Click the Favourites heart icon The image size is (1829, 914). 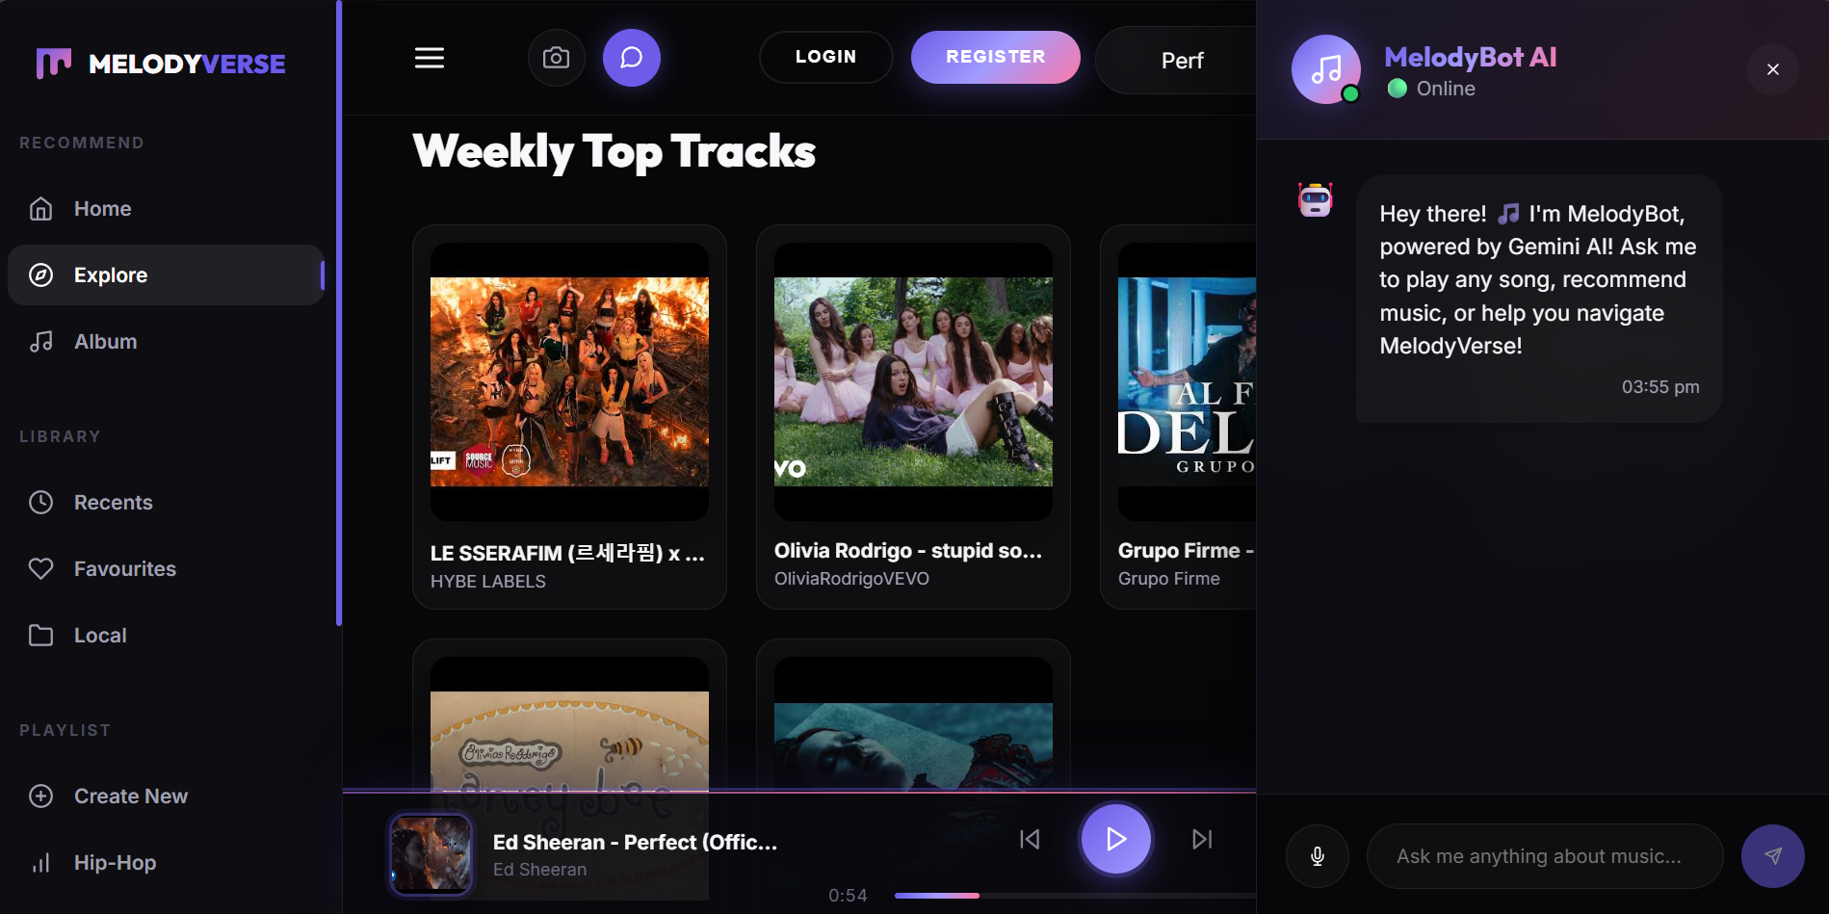click(40, 569)
